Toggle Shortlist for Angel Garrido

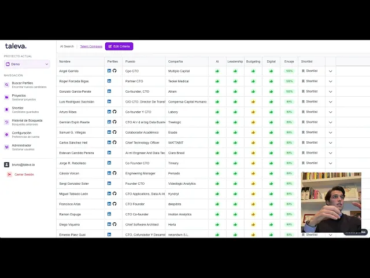point(310,71)
